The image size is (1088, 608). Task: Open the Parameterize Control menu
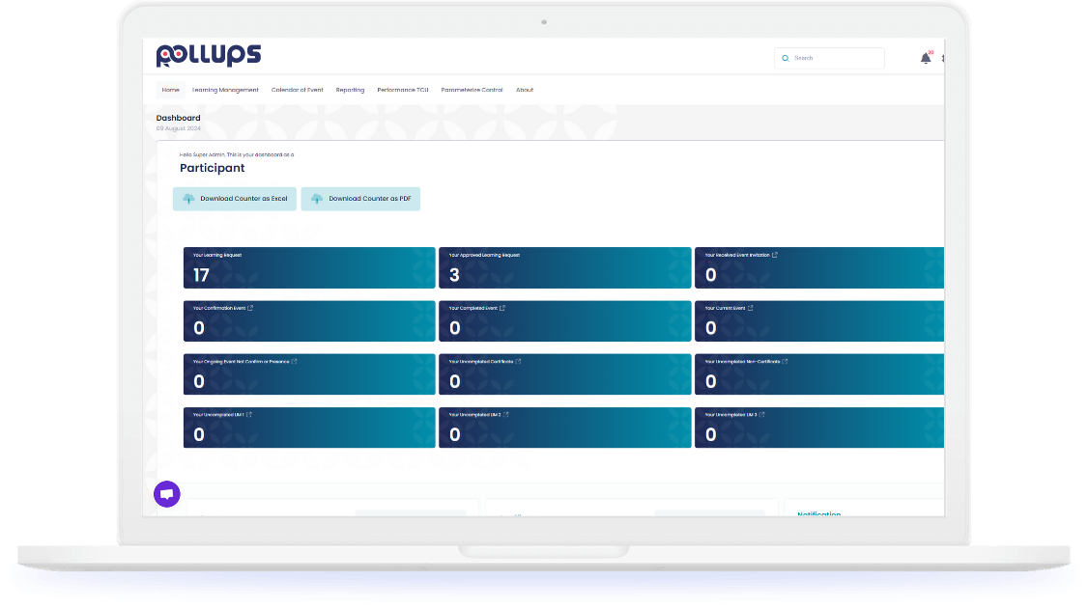click(472, 90)
